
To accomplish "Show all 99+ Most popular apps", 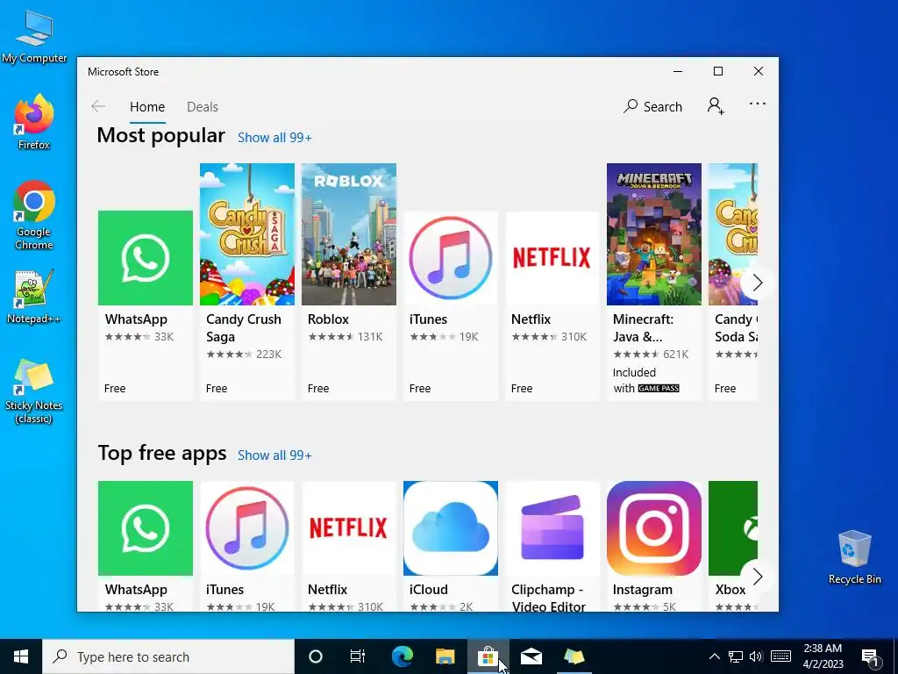I will coord(274,138).
